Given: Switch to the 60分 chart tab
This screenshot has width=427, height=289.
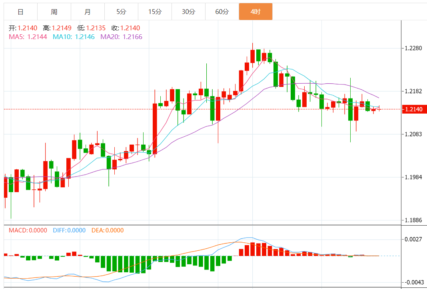Looking at the screenshot, I should [222, 12].
